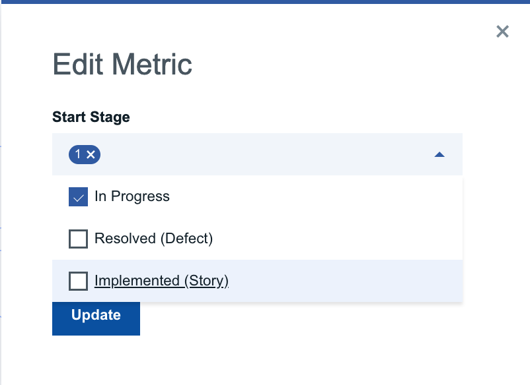This screenshot has width=530, height=385.
Task: Open the underlined Implemented (Story) label
Action: [x=161, y=280]
